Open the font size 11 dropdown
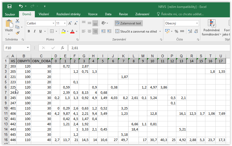Image resolution: width=232 pixels, height=146 pixels. [x=65, y=23]
